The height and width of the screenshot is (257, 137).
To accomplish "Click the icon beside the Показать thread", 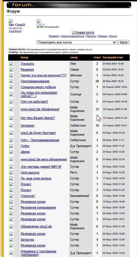I will [11, 64].
